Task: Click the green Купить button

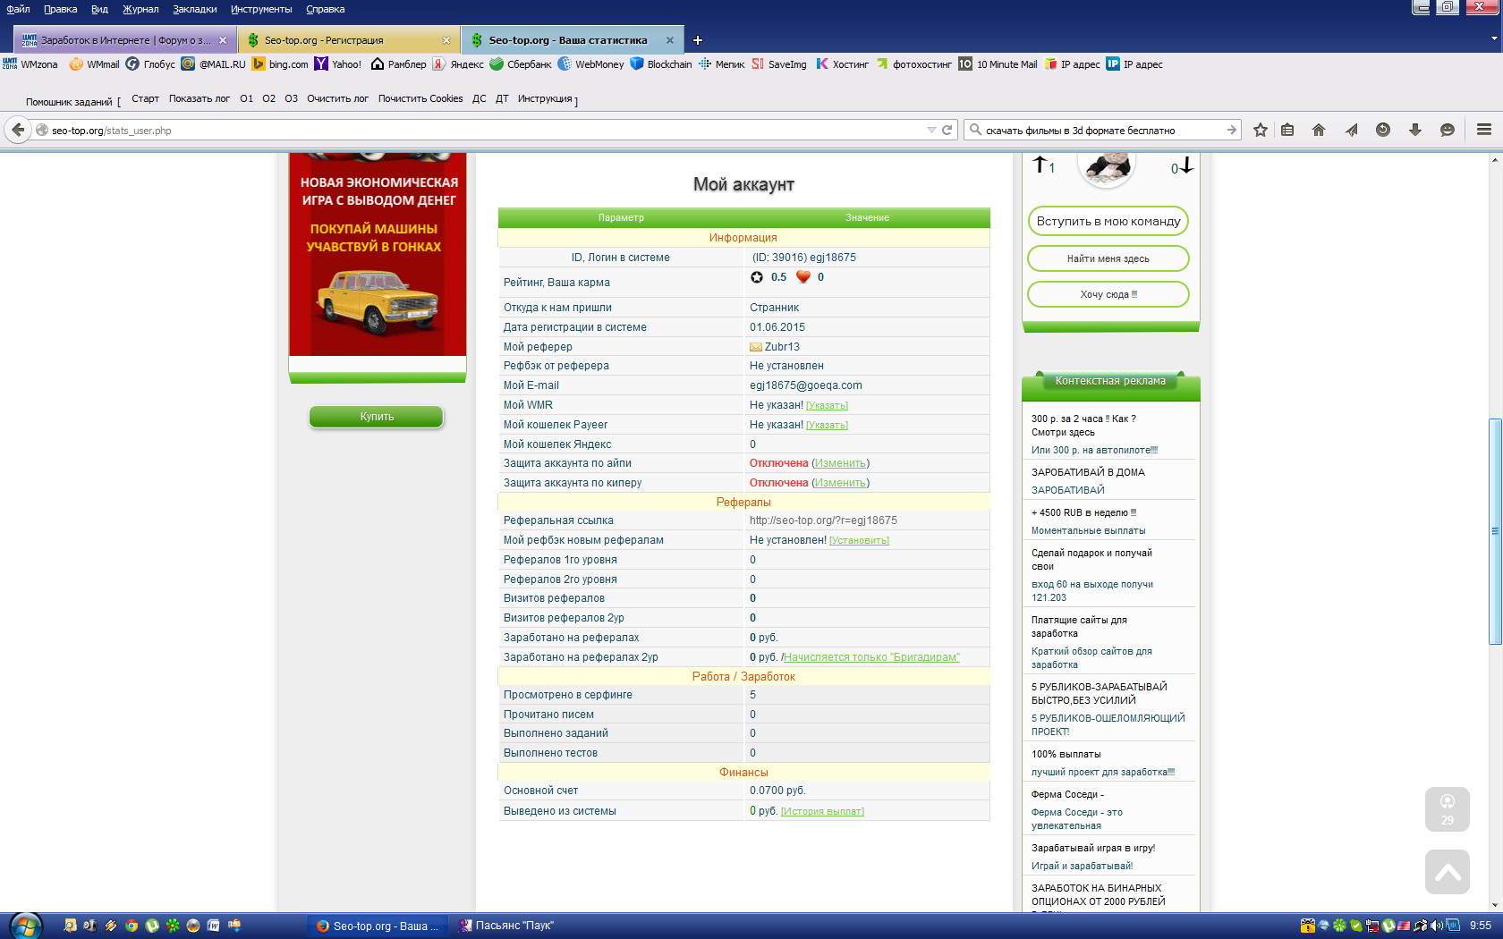Action: point(377,417)
